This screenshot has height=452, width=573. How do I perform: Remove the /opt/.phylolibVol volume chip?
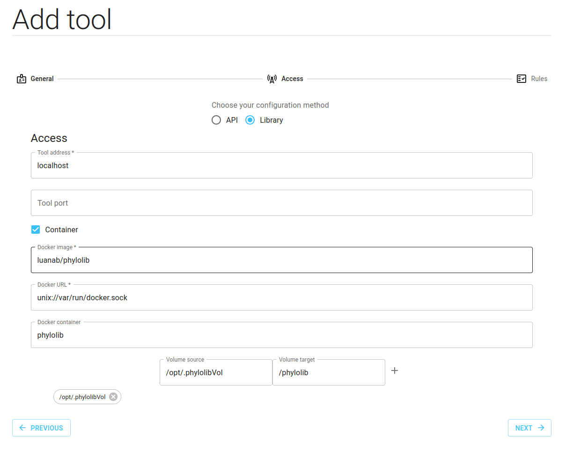[113, 397]
